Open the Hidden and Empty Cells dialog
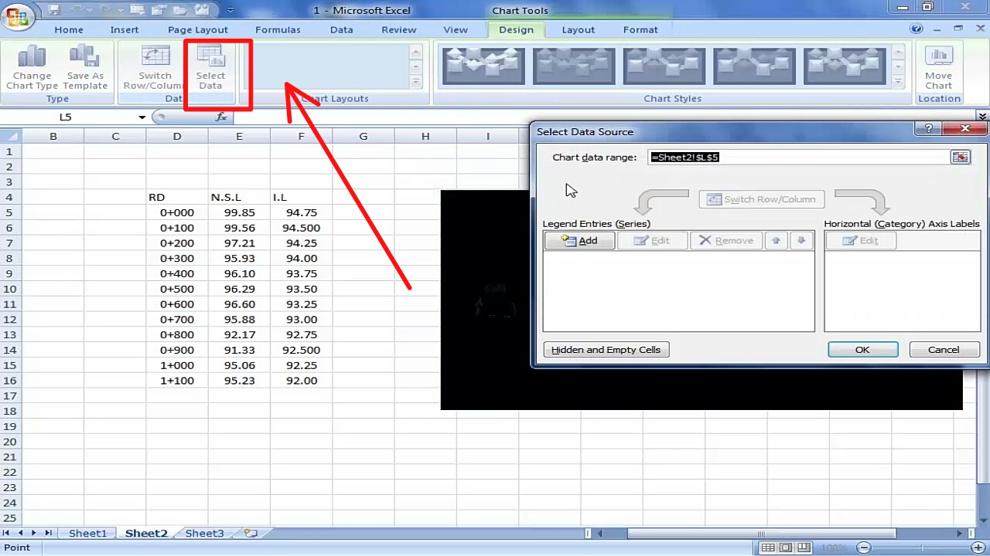This screenshot has width=990, height=556. [x=606, y=349]
